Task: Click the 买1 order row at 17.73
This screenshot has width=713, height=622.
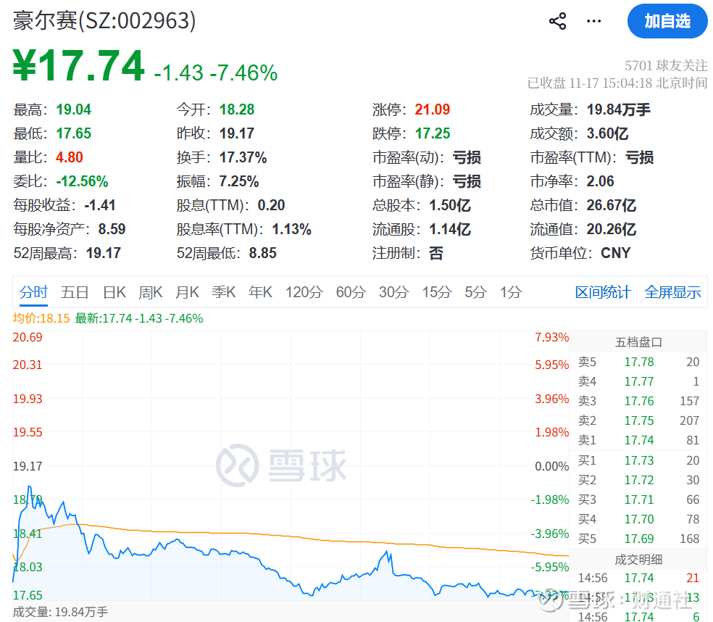Action: [x=638, y=460]
